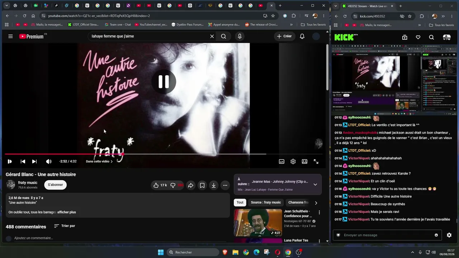Save the video to a playlist
Screen dimensions: 459x258
click(202, 185)
